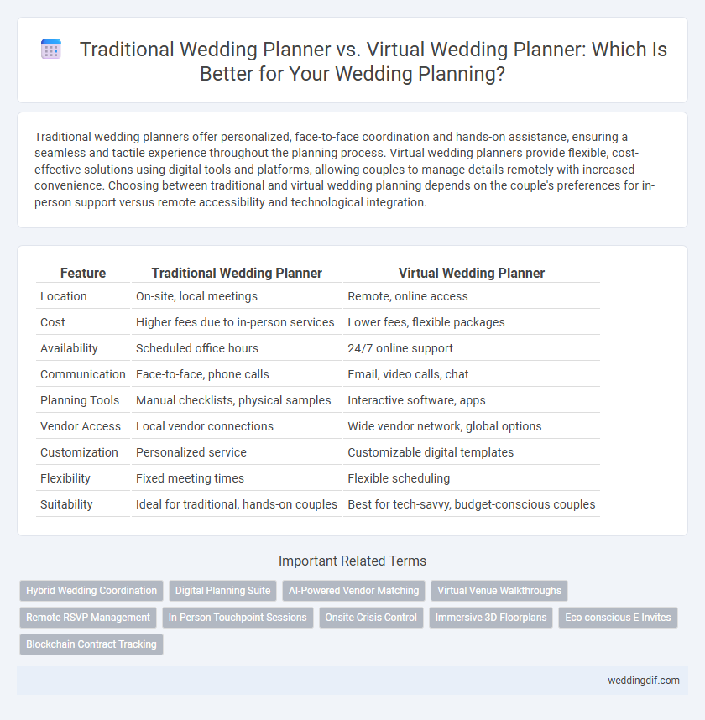Click 'Best for tech-savvy, budget-conscious couples'
Viewport: 705px width, 720px height.
471,504
